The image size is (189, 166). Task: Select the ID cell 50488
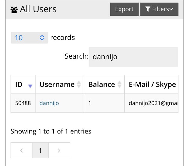click(23, 103)
